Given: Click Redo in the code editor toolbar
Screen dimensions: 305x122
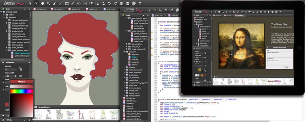Looking at the screenshot, I should (x=172, y=10).
